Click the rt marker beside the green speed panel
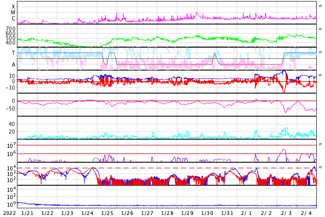 [320, 29]
